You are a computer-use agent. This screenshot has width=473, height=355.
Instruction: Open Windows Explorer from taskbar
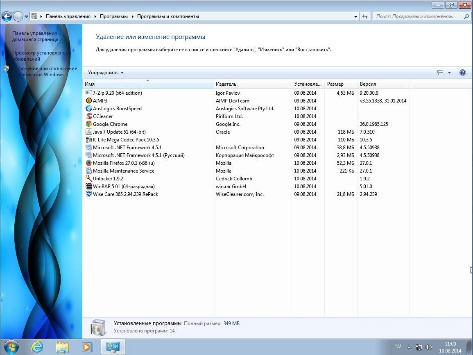pos(62,347)
